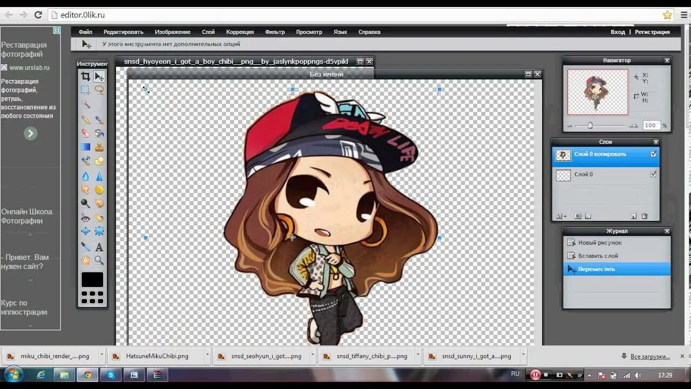
Task: Select the rectangular Marquee tool
Action: point(85,90)
